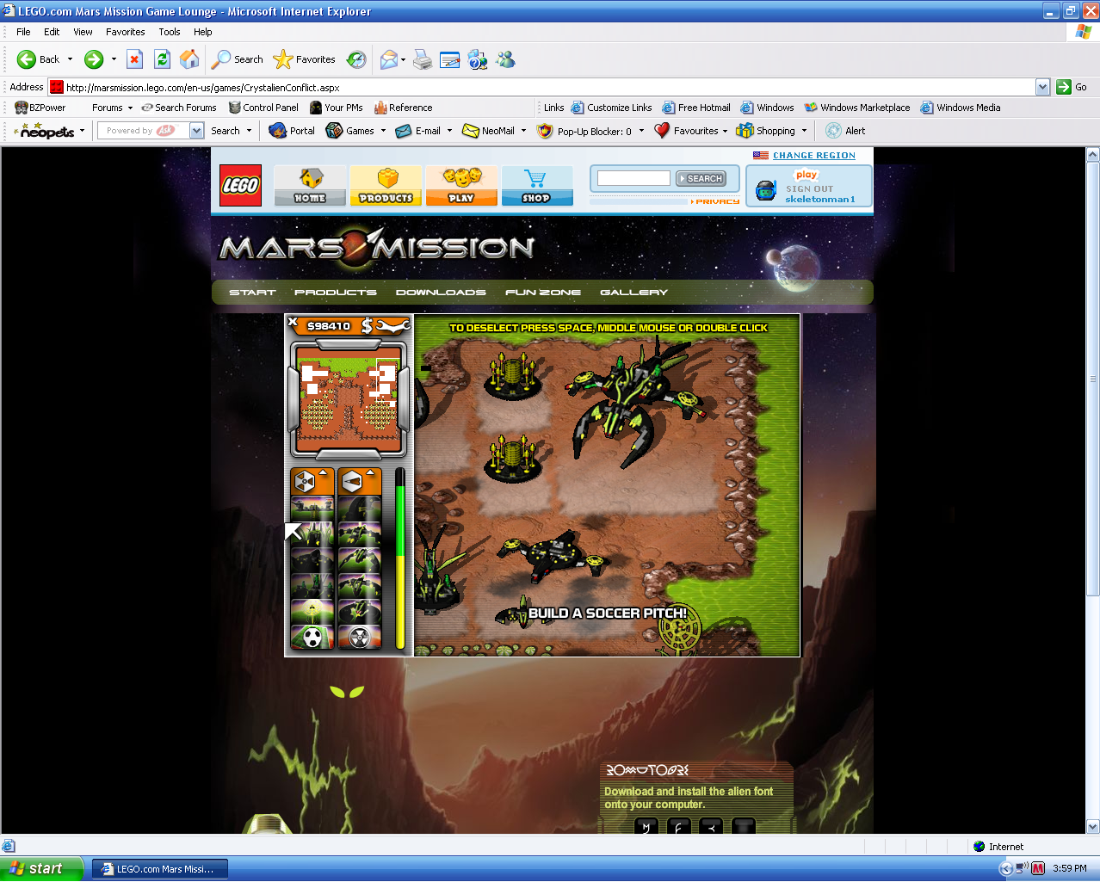
Task: Open the Search Forums link
Action: pos(179,108)
